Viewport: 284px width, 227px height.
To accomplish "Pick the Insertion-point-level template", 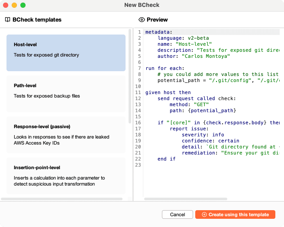I will pos(66,175).
